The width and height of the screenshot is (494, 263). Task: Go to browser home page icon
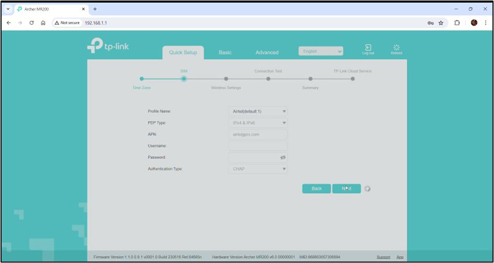pyautogui.click(x=43, y=23)
